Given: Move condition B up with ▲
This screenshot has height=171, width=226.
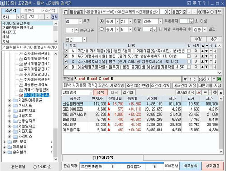Looking at the screenshot, I should (203, 56).
